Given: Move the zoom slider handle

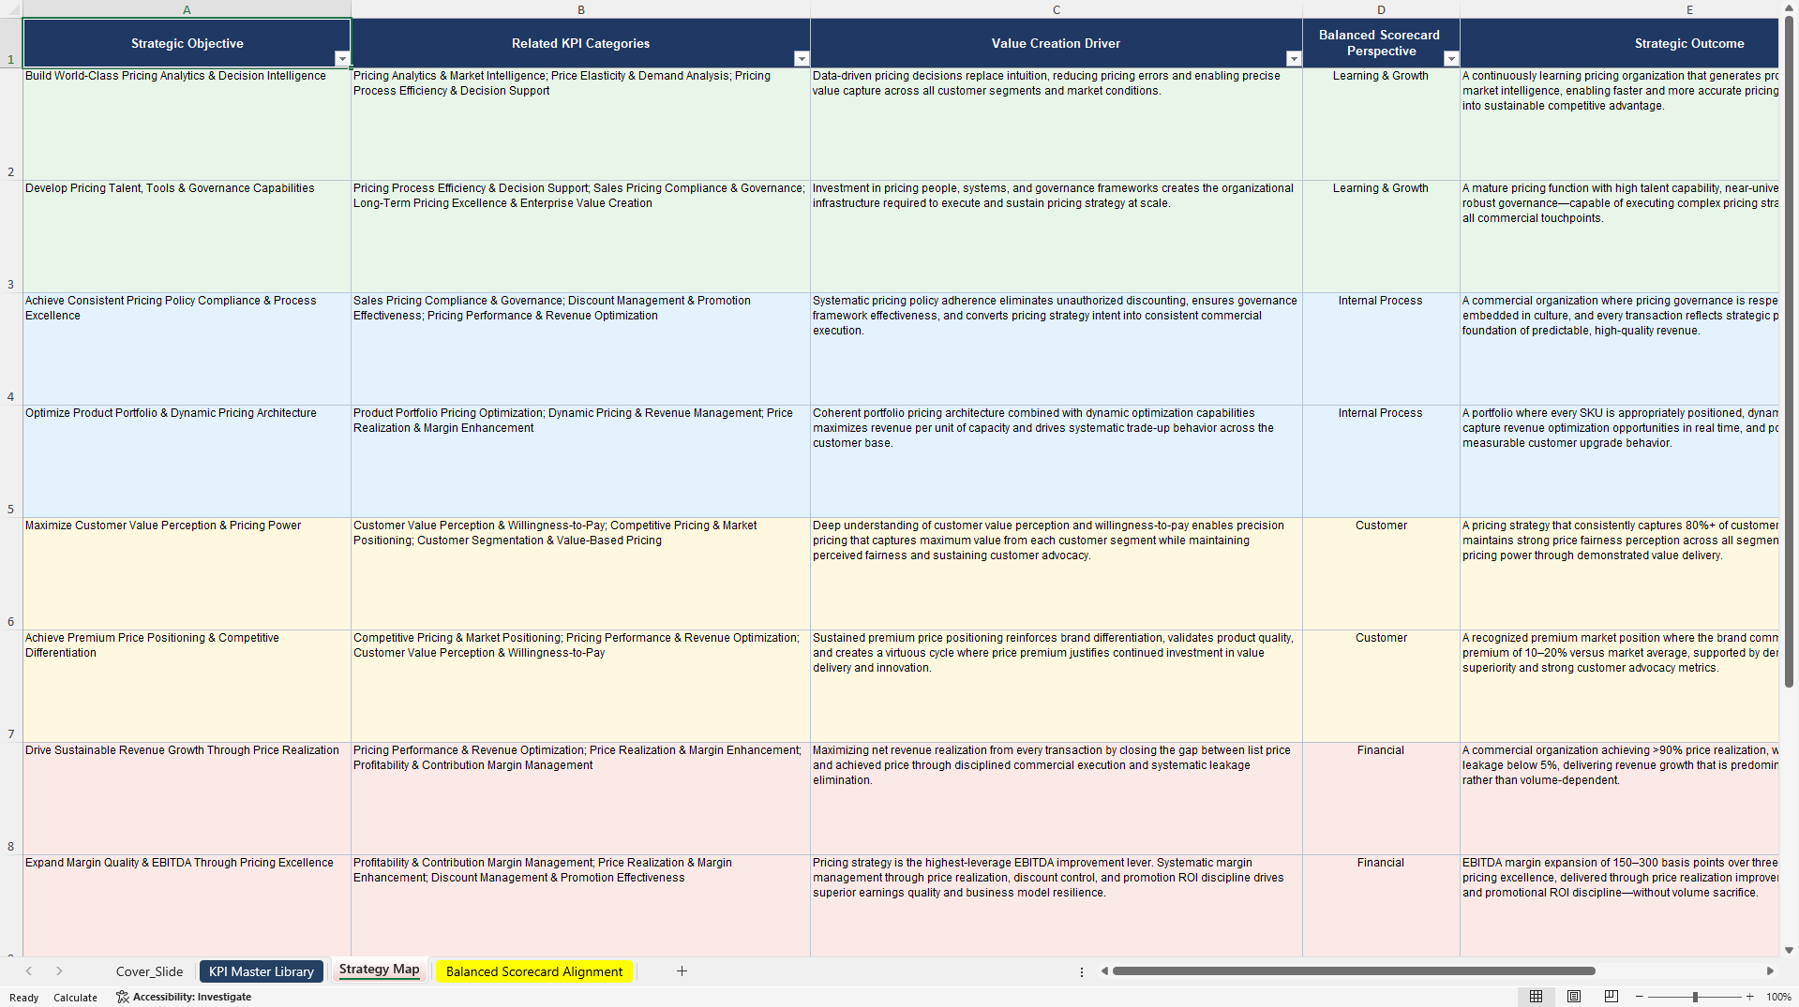Looking at the screenshot, I should 1695,997.
